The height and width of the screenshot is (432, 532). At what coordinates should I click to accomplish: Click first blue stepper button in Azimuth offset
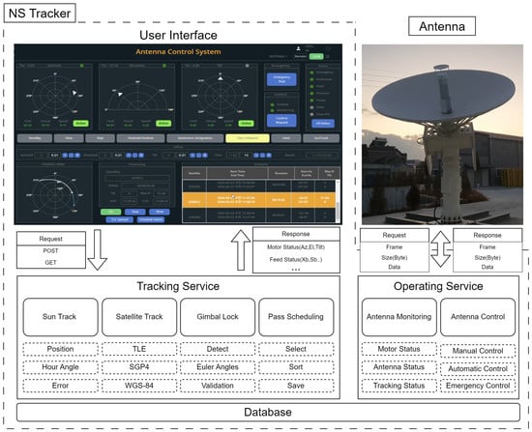(x=65, y=156)
